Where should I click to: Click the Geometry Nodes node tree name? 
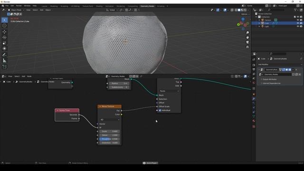click(118, 76)
